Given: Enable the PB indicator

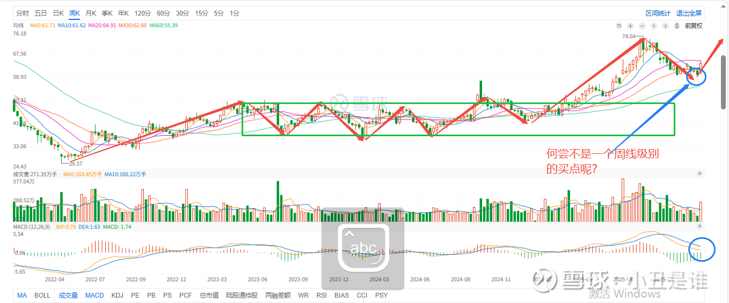Looking at the screenshot, I should (x=151, y=295).
